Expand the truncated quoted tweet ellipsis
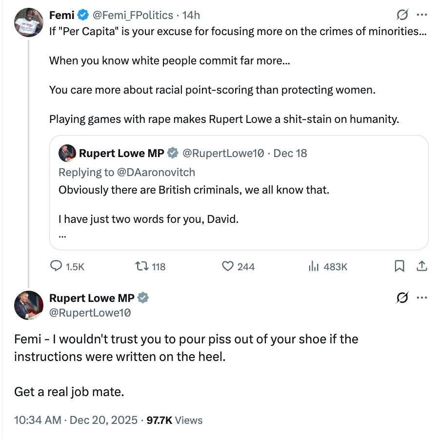Image resolution: width=439 pixels, height=439 pixels. [62, 235]
